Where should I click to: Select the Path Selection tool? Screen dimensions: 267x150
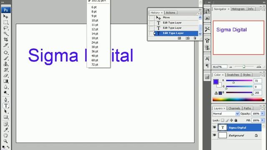(x=5, y=111)
